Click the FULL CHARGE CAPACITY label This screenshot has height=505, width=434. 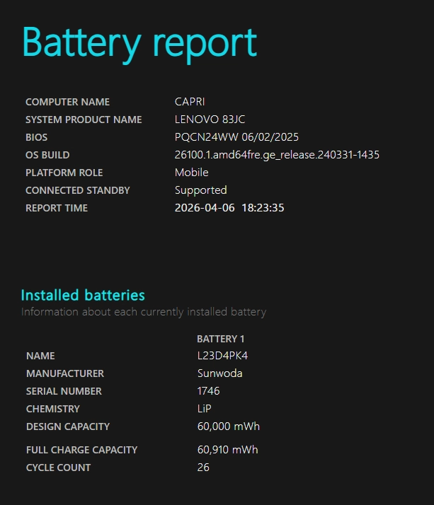(x=81, y=450)
